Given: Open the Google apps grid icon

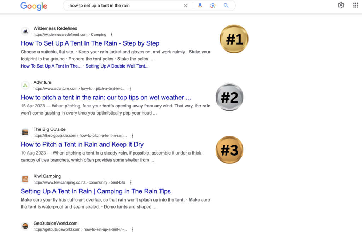Looking at the screenshot, I should [356, 5].
